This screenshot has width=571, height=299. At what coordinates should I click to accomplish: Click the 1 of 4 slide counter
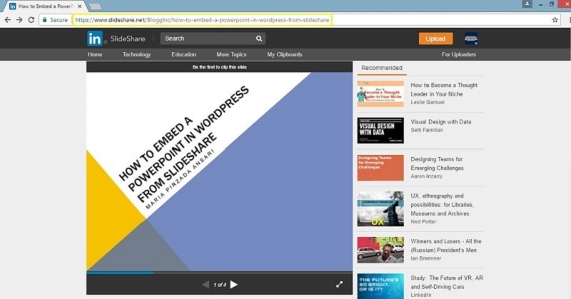point(220,285)
